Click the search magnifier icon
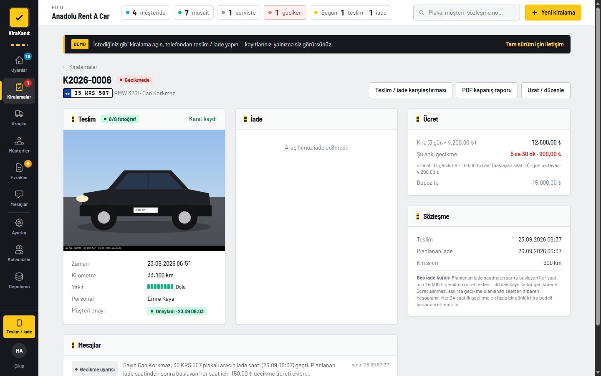 click(x=422, y=13)
